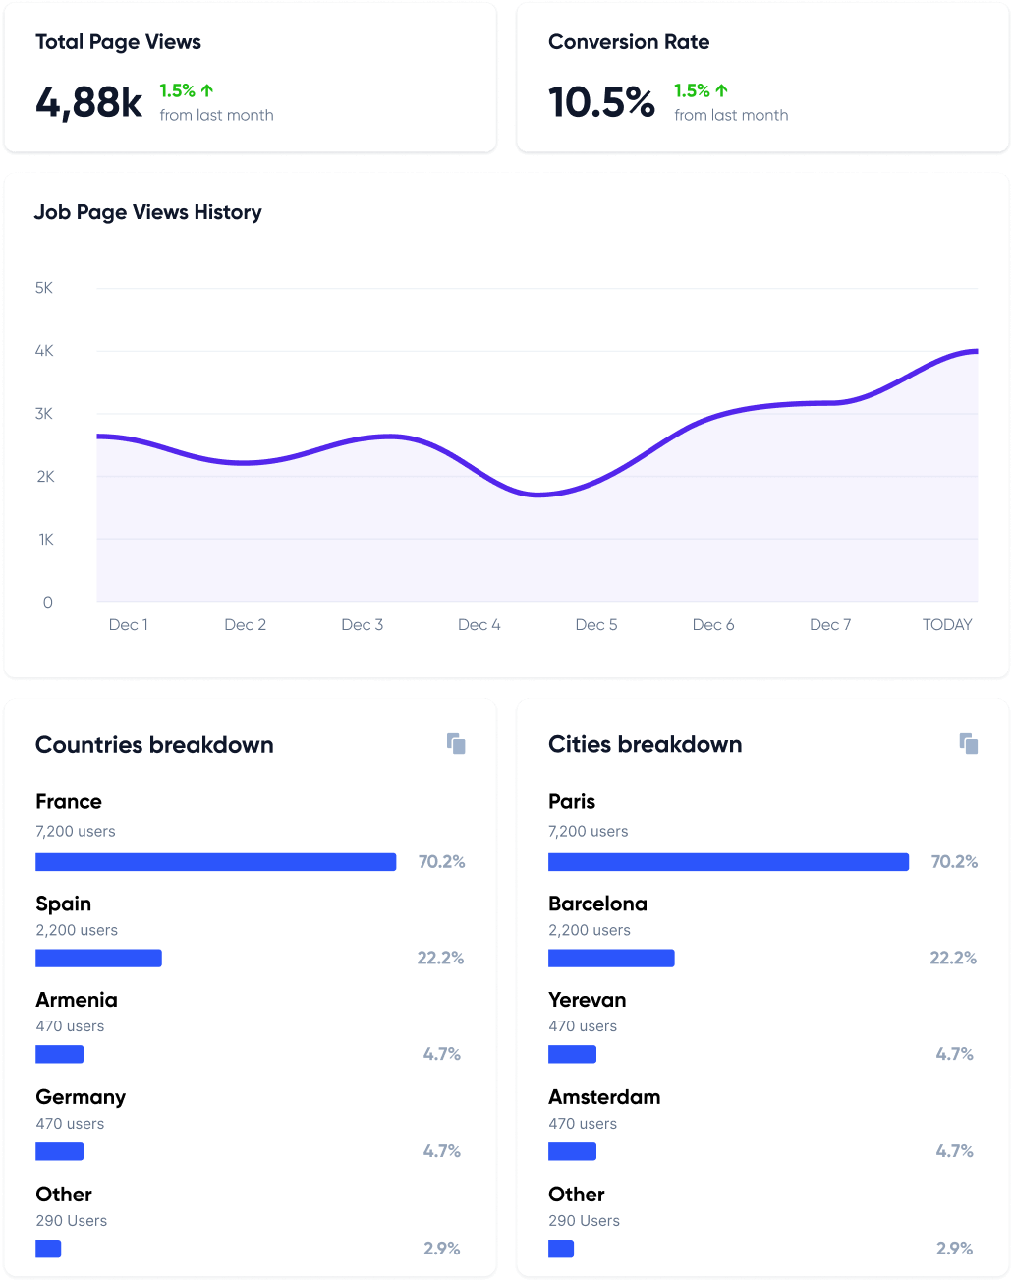The width and height of the screenshot is (1014, 1283).
Task: Select the TODAY label on the chart
Action: point(946,624)
